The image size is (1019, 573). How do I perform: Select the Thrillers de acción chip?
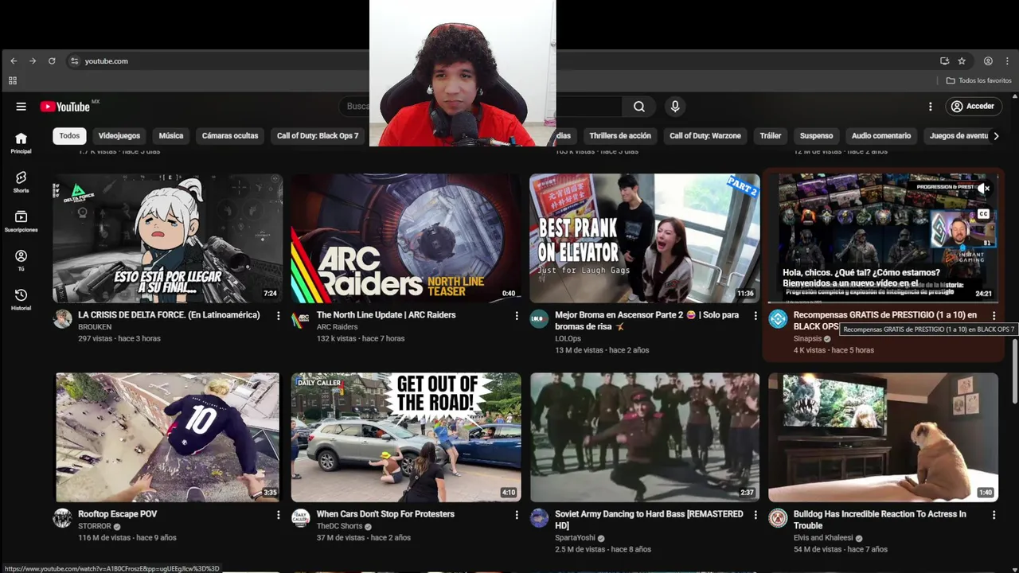pos(620,136)
